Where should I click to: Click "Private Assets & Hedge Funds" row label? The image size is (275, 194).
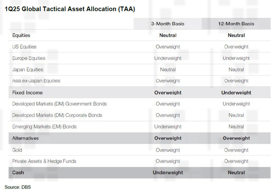click(44, 161)
